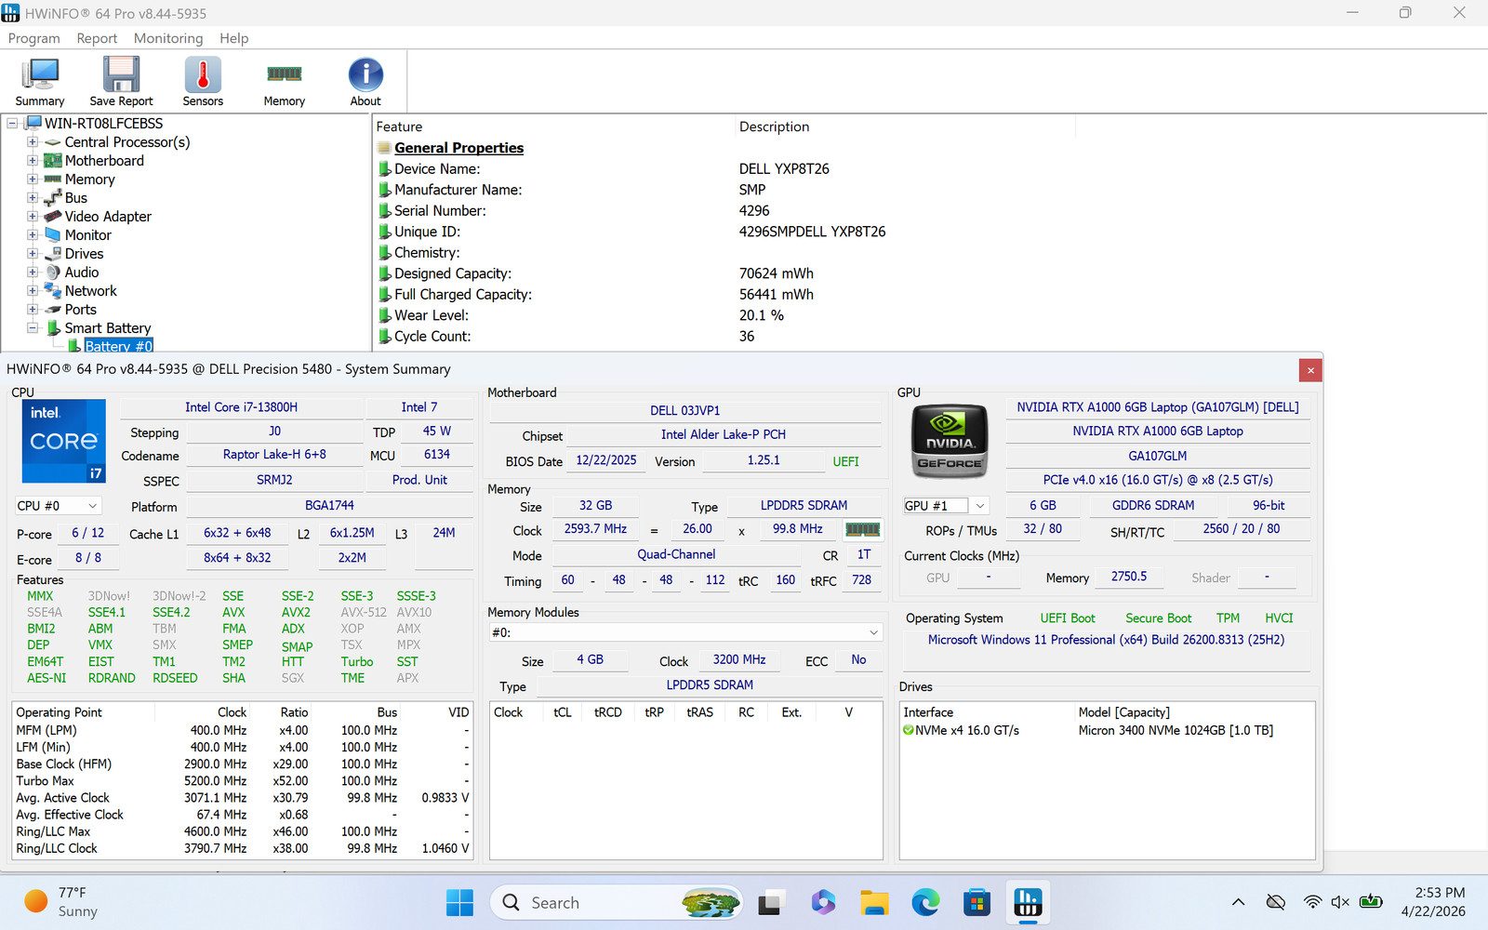Open the Program menu
Viewport: 1488px width, 930px height.
click(33, 38)
